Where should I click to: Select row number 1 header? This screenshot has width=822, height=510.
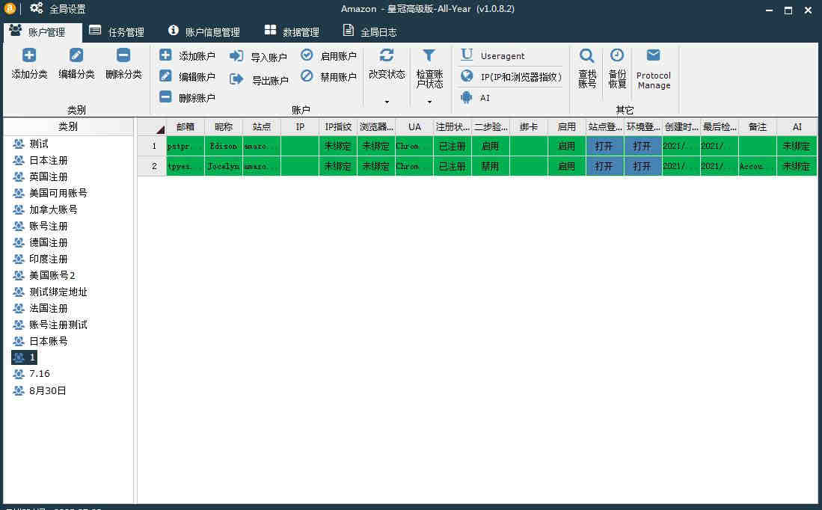pos(152,147)
